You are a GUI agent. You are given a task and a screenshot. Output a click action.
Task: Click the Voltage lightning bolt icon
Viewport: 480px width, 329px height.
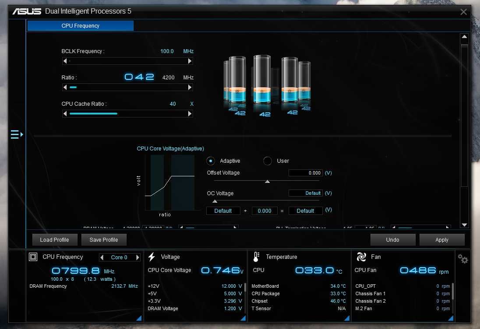click(x=152, y=257)
